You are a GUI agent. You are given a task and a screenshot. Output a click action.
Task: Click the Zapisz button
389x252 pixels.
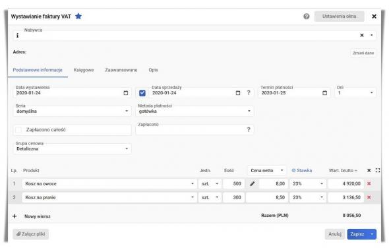357,234
